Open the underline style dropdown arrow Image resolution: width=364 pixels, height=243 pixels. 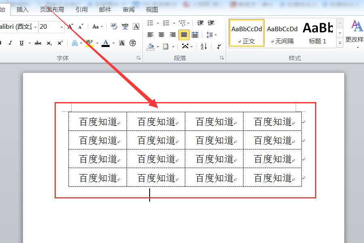click(30, 43)
